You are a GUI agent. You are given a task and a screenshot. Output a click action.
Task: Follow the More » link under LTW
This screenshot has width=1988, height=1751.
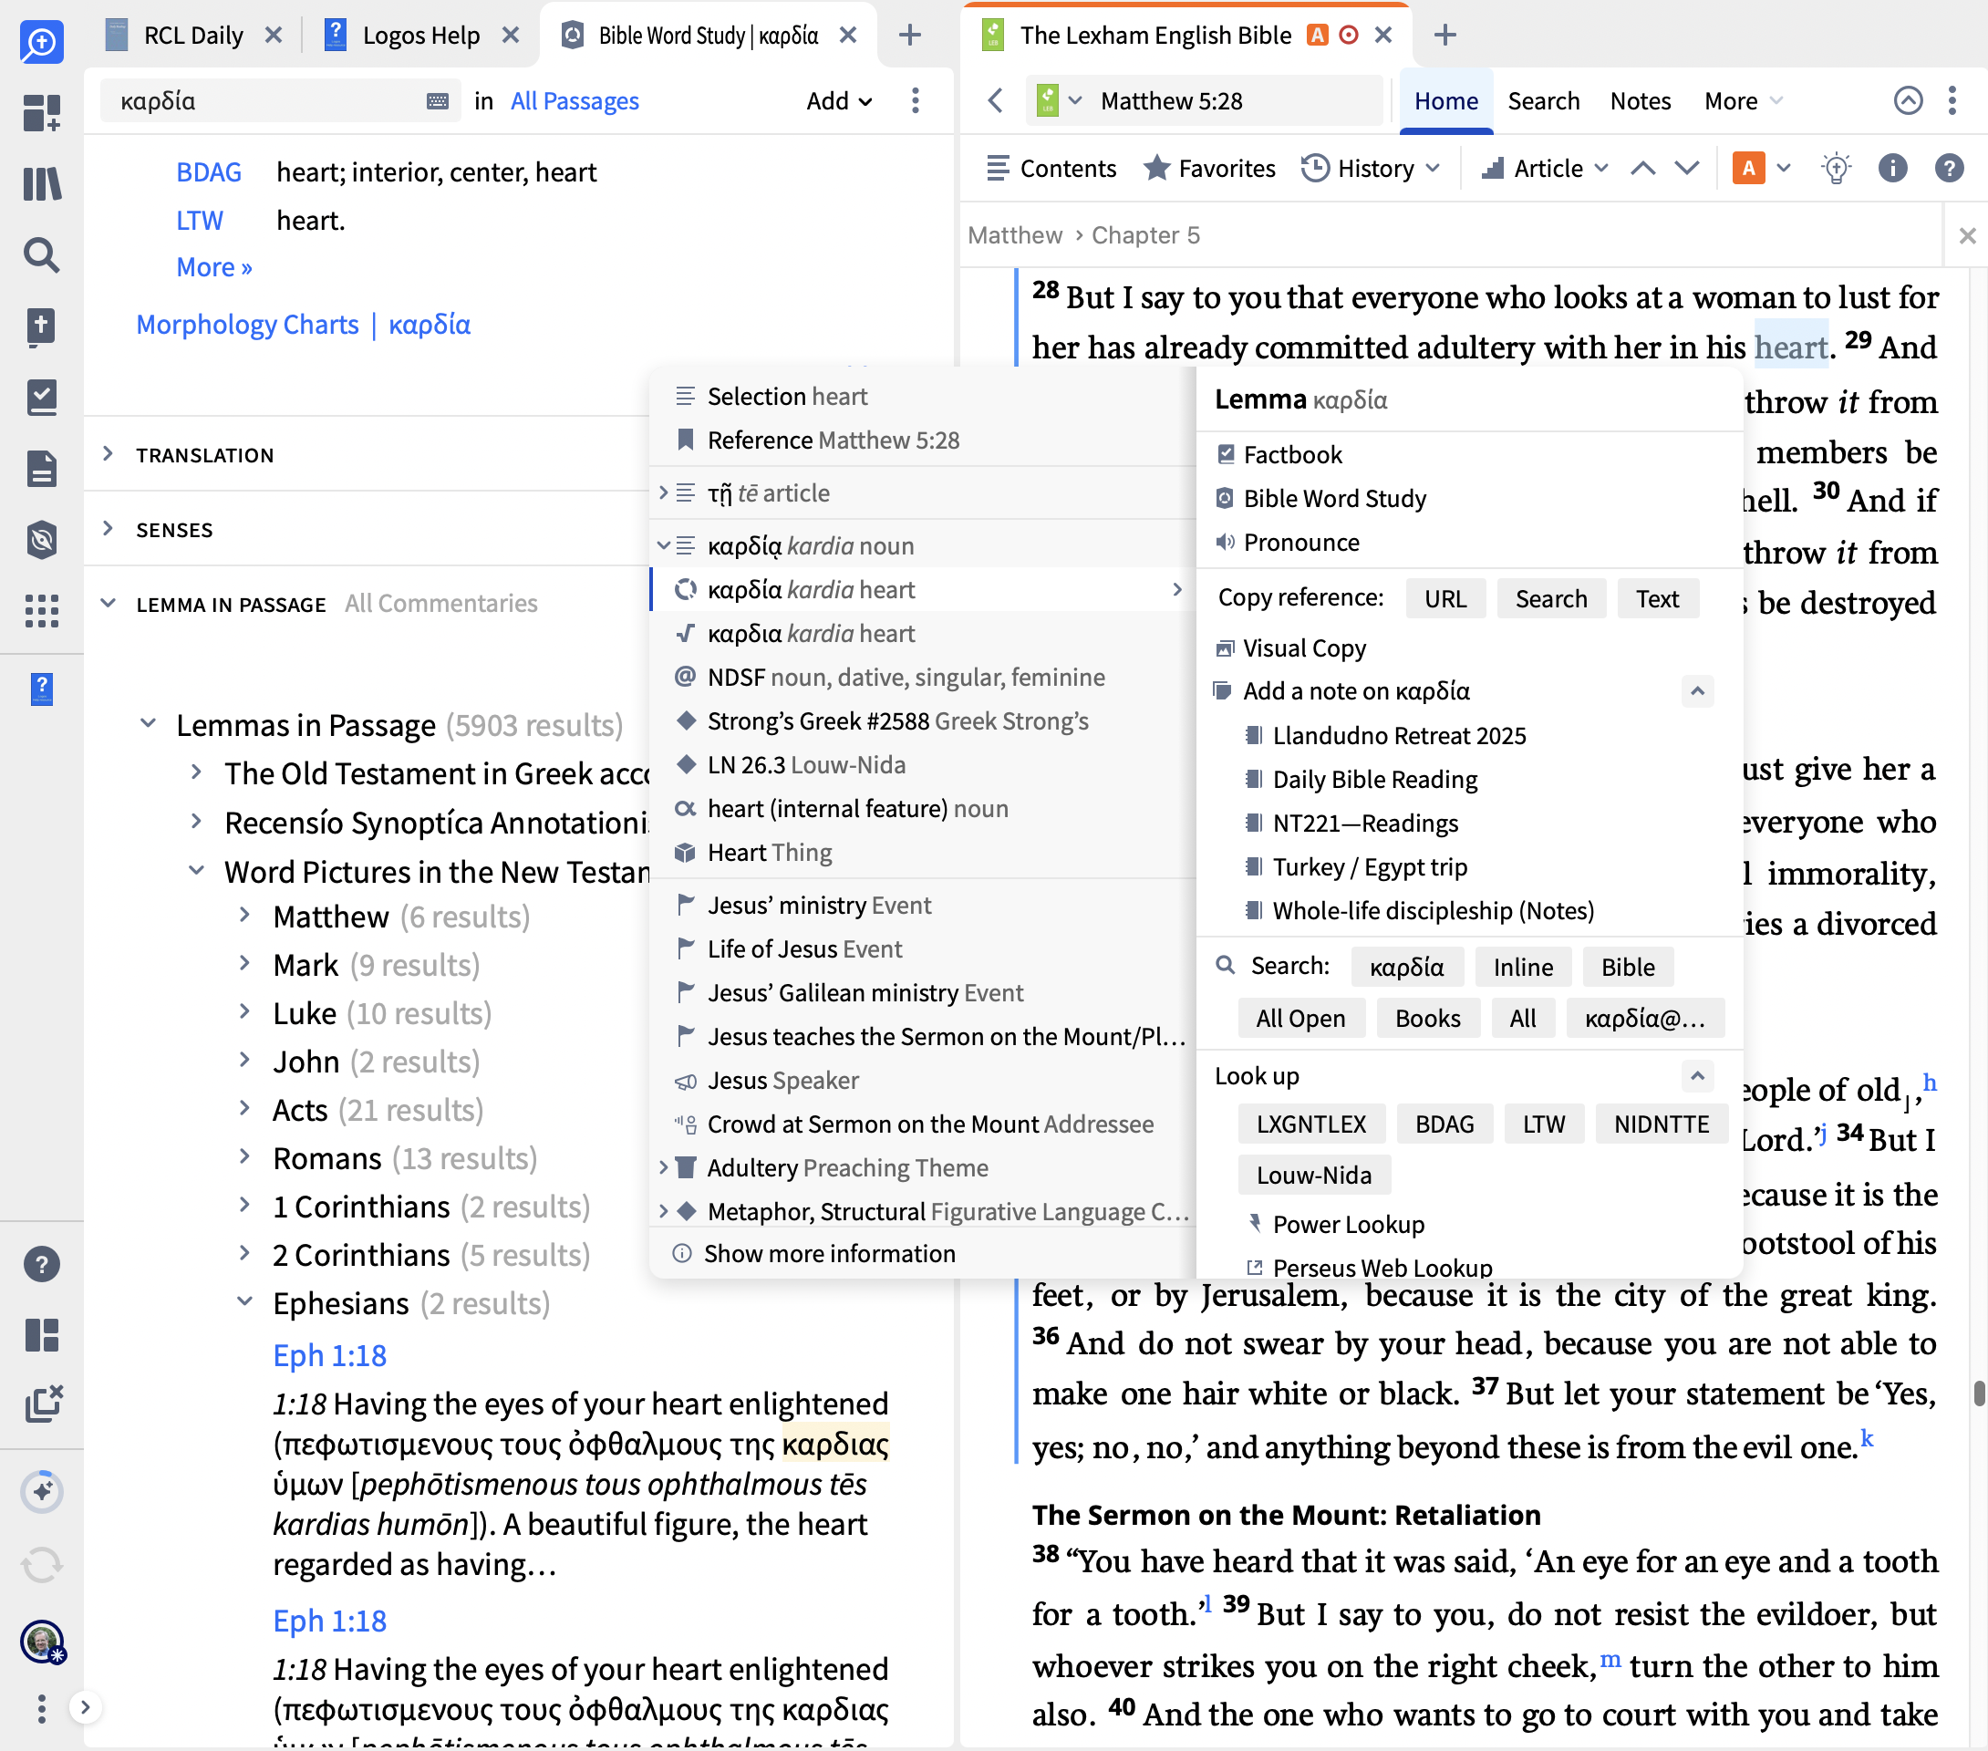[214, 267]
